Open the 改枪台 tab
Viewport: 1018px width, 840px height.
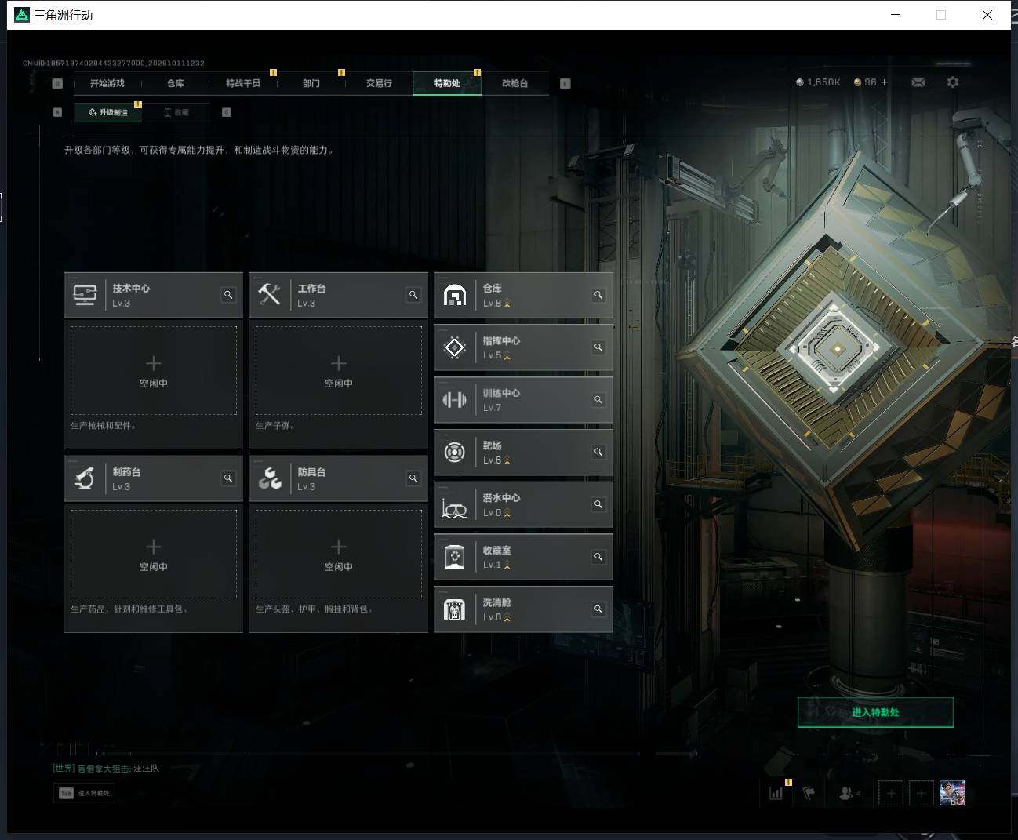pos(514,83)
